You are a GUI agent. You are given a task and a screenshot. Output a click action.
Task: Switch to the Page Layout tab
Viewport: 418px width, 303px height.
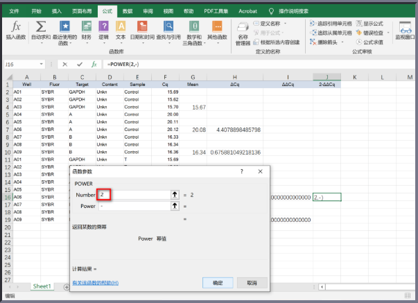pos(82,11)
